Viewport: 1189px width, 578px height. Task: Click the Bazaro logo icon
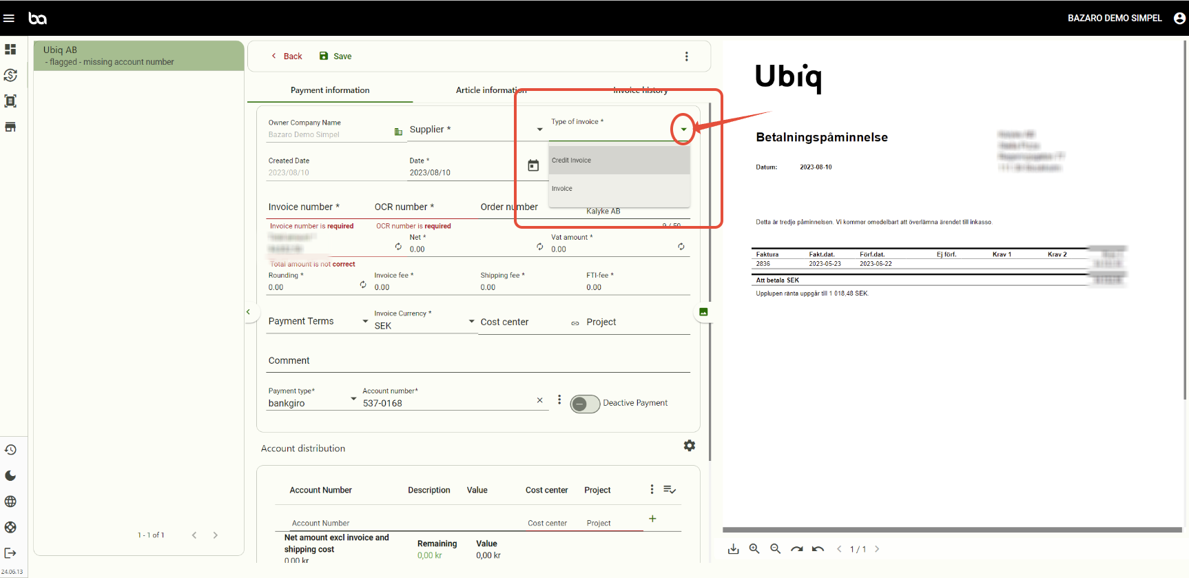click(x=38, y=18)
